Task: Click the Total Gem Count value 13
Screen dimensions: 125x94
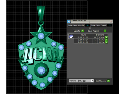Action: pyautogui.click(x=109, y=25)
